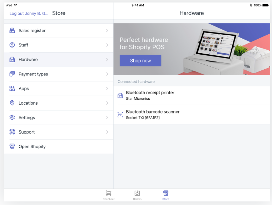Click the Apps grid icon
The width and height of the screenshot is (272, 205).
click(x=12, y=88)
